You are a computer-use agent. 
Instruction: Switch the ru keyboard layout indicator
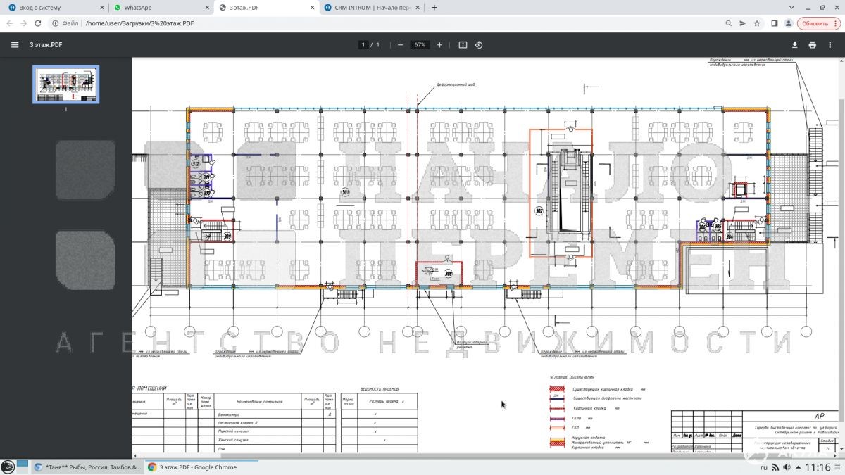764,467
